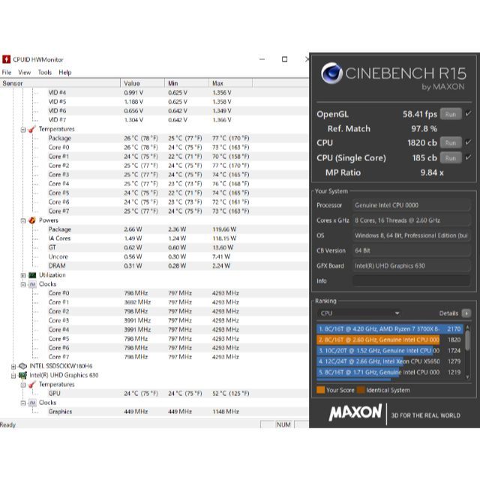Image resolution: width=480 pixels, height=480 pixels.
Task: Select the 10C/20T 1.52 GHz ranking entry
Action: (390, 350)
